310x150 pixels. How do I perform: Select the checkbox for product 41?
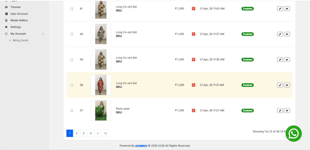click(x=72, y=9)
